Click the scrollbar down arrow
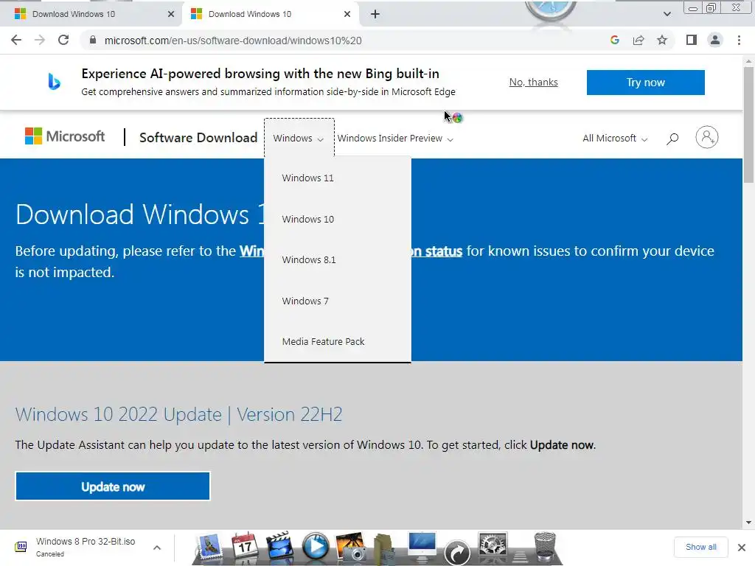The image size is (755, 566). click(748, 523)
